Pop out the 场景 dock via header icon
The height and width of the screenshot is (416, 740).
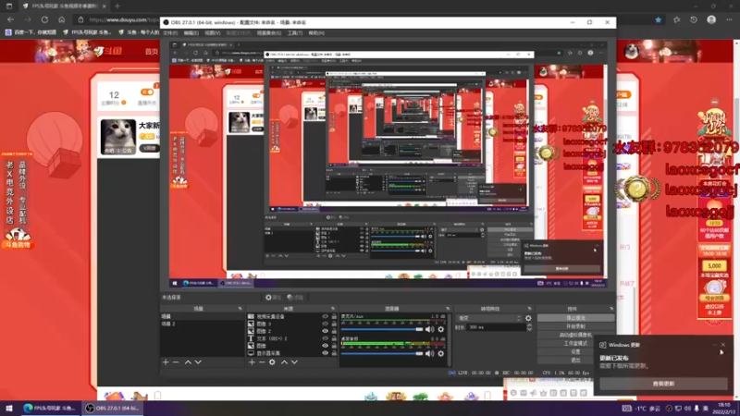pos(240,309)
